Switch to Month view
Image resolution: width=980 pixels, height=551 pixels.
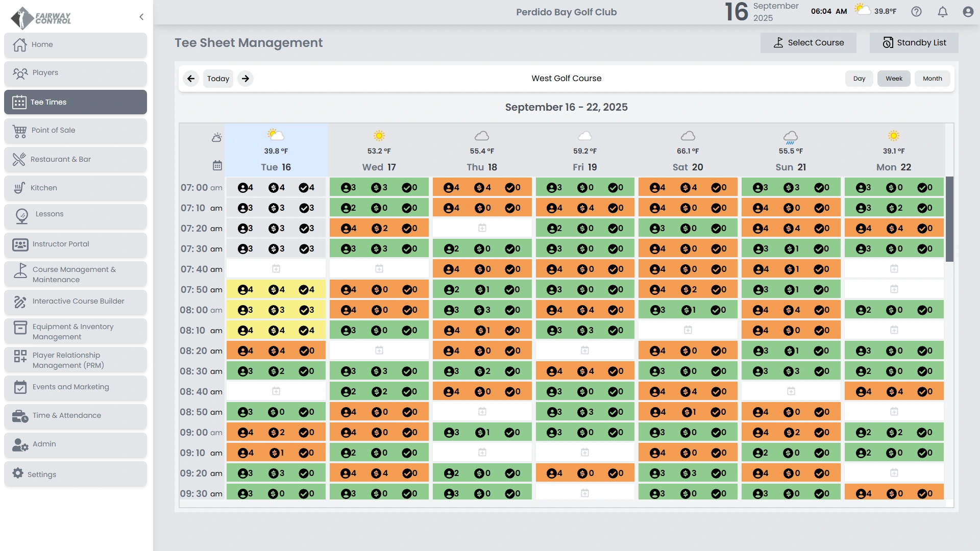click(932, 79)
